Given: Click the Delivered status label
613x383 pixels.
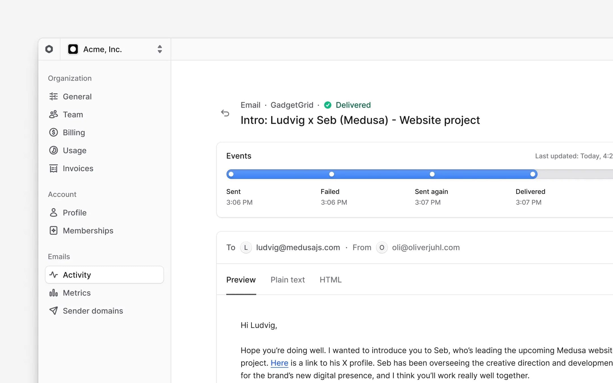Looking at the screenshot, I should 353,105.
